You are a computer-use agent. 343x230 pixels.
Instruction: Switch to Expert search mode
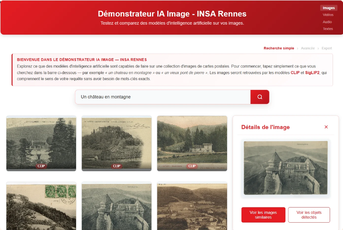pyautogui.click(x=327, y=48)
